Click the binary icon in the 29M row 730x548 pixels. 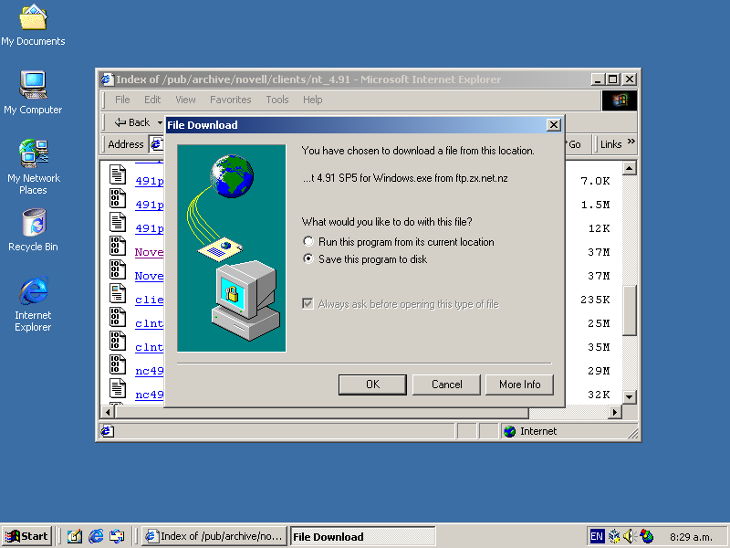click(x=118, y=364)
